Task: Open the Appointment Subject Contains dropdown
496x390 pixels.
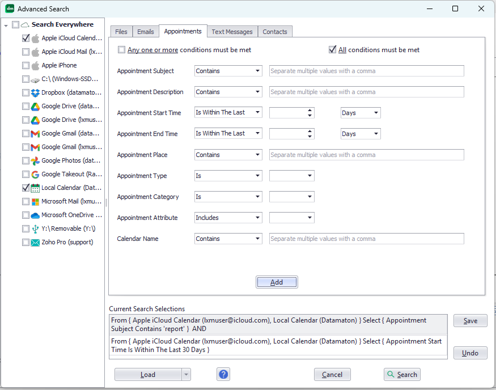Action: click(228, 70)
